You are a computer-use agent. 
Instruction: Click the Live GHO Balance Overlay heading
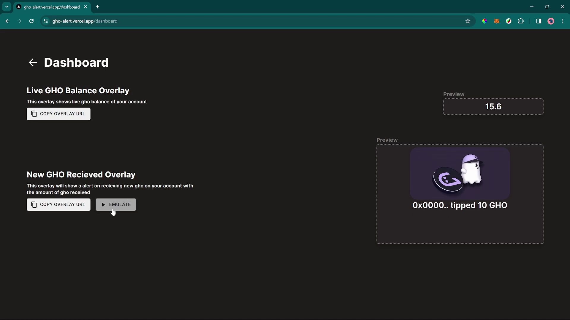click(78, 91)
